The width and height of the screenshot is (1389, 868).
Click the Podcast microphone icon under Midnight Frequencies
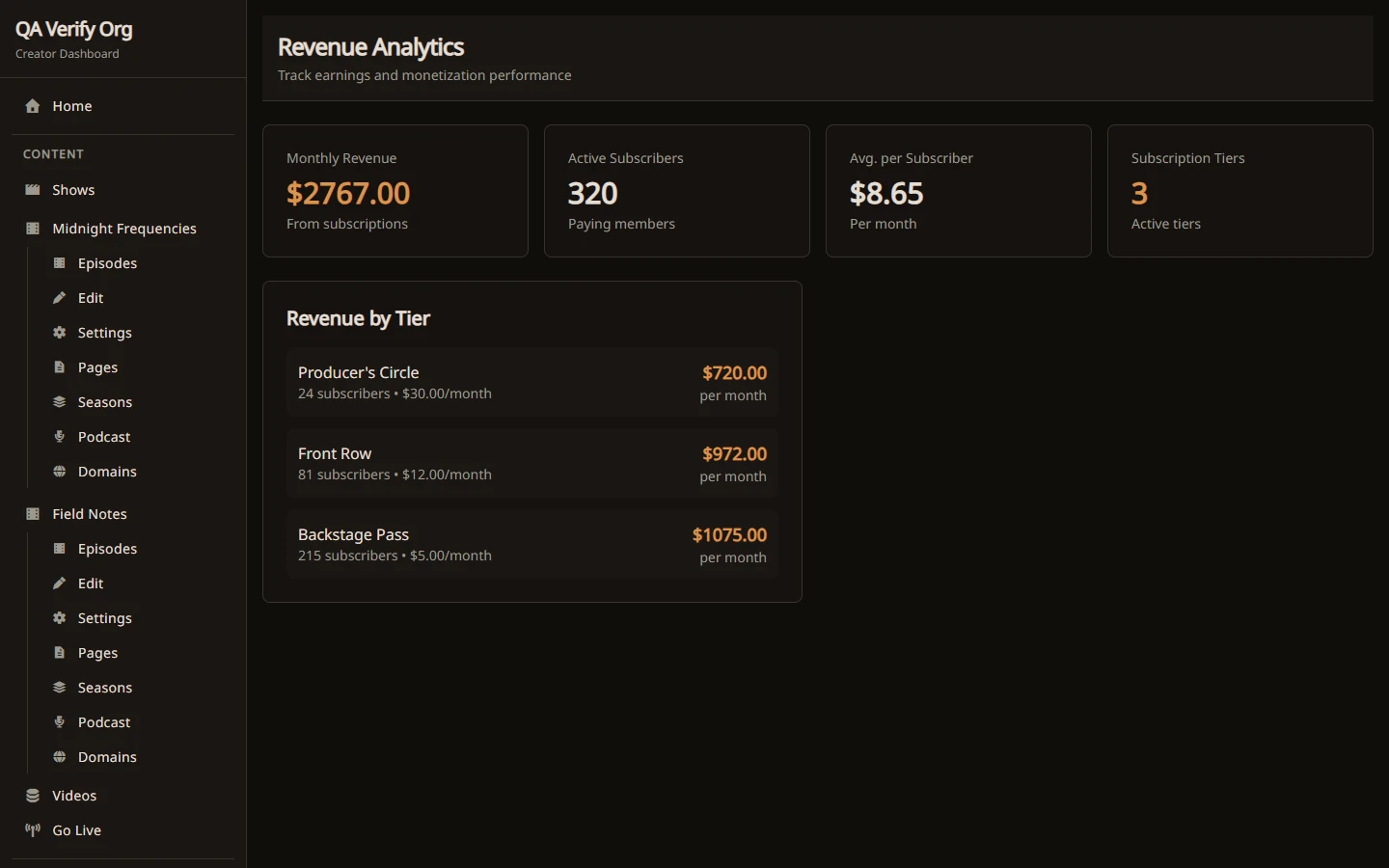pos(59,437)
